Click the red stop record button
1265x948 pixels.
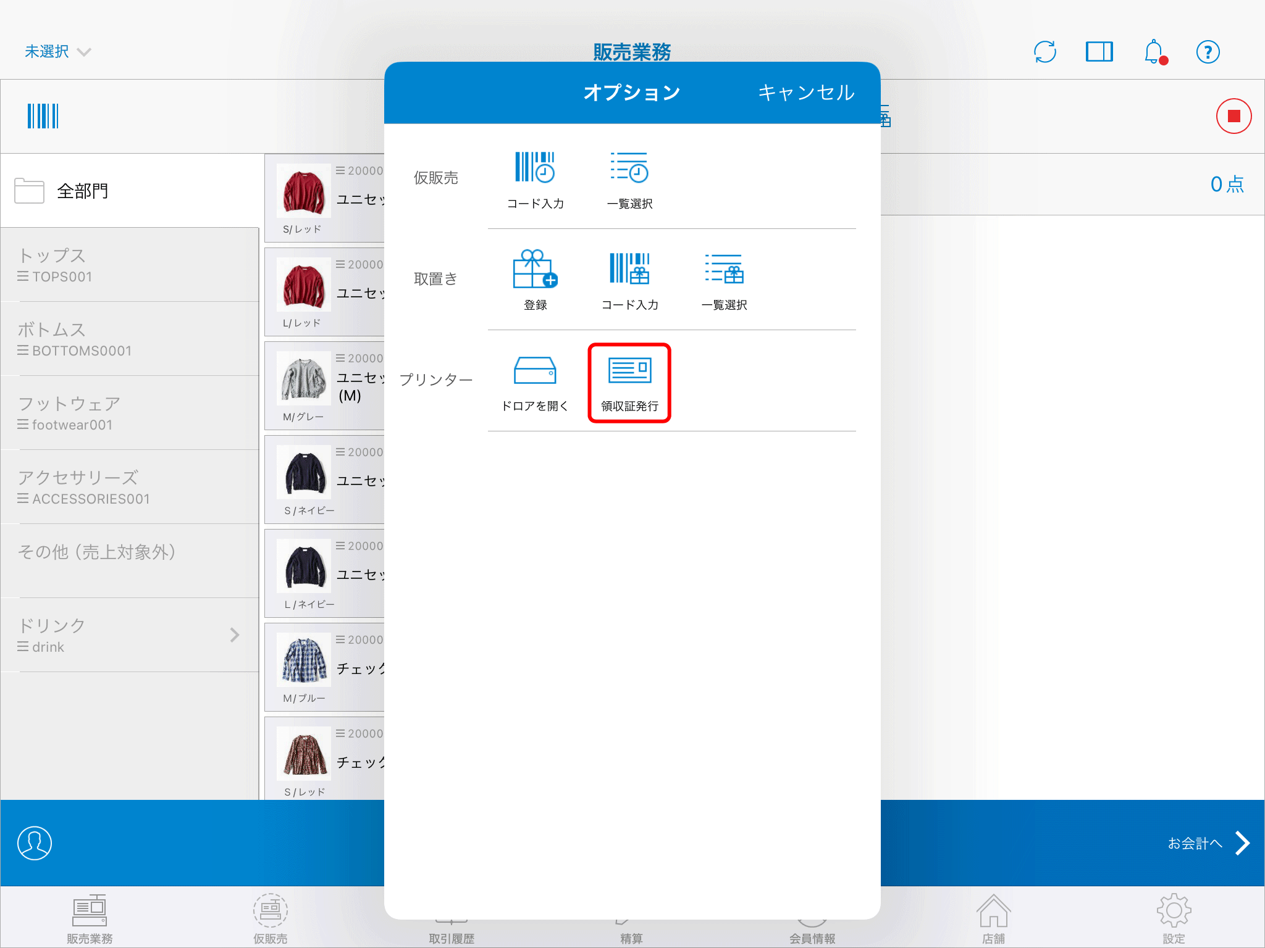(x=1233, y=116)
